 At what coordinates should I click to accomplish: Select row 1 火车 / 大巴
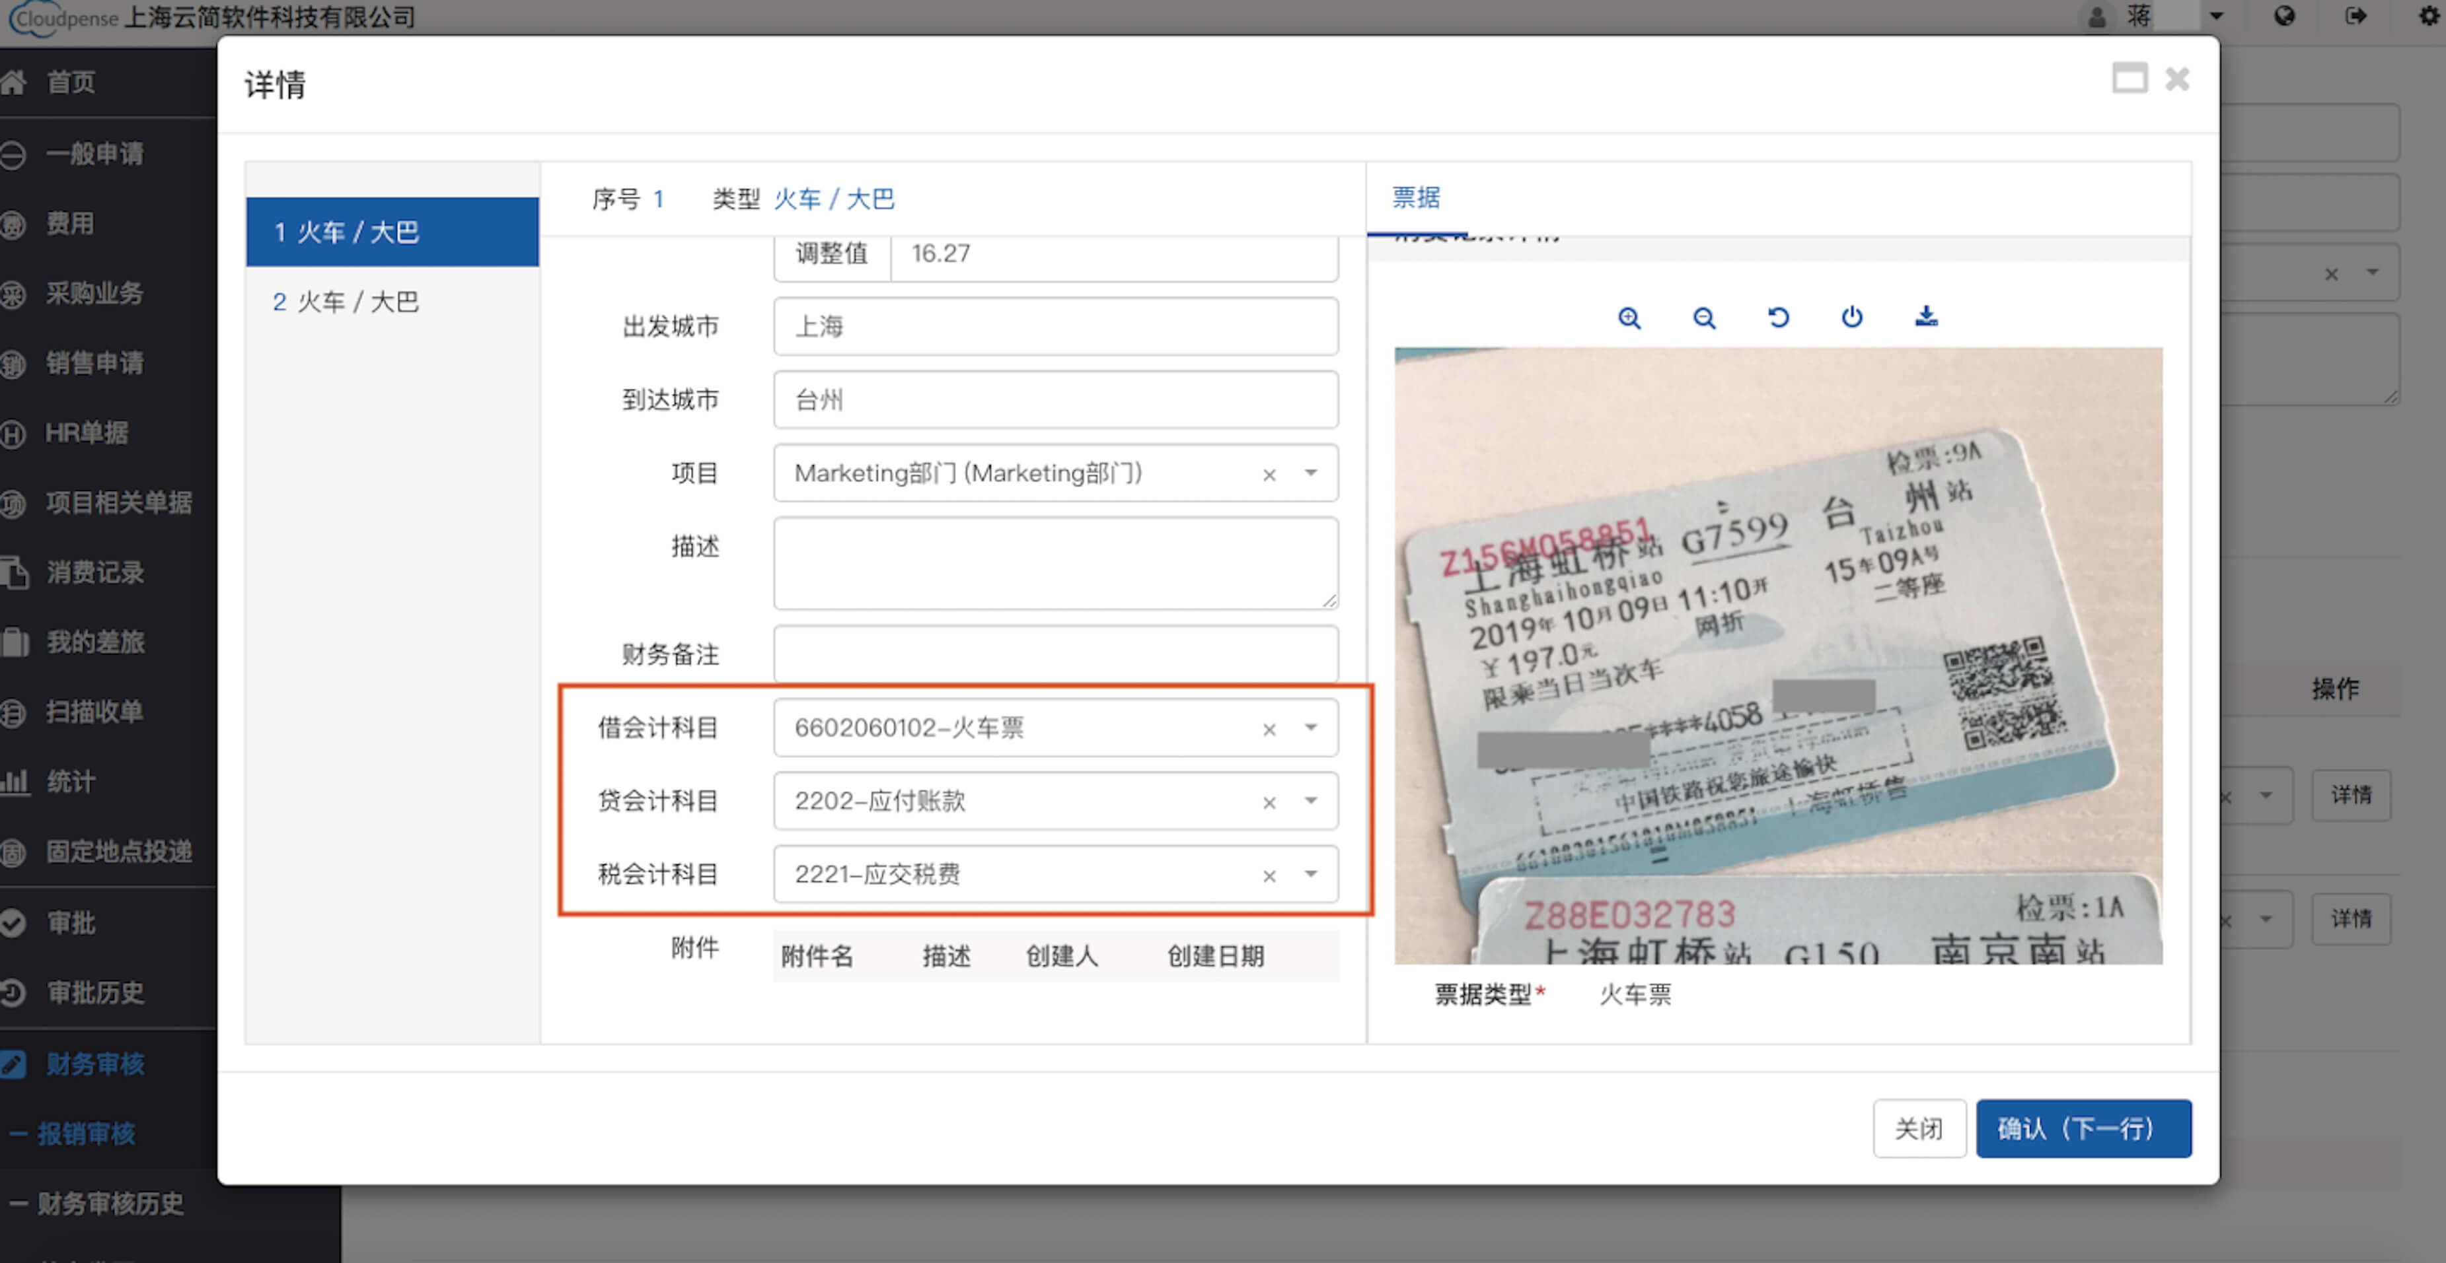392,232
